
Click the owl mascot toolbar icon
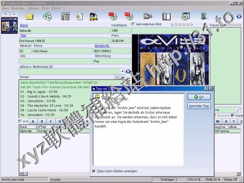pyautogui.click(x=94, y=17)
